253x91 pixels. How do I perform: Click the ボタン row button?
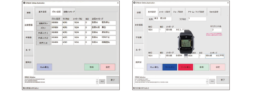pyautogui.click(x=43, y=28)
